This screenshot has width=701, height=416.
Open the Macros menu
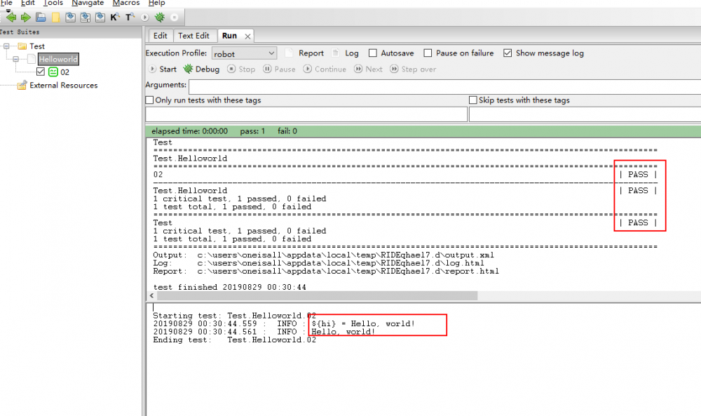126,3
